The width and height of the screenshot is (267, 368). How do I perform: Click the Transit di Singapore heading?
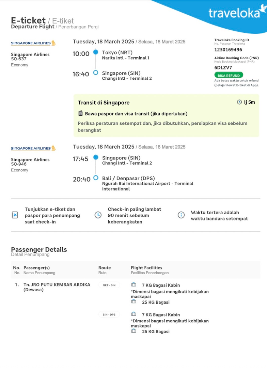[104, 103]
